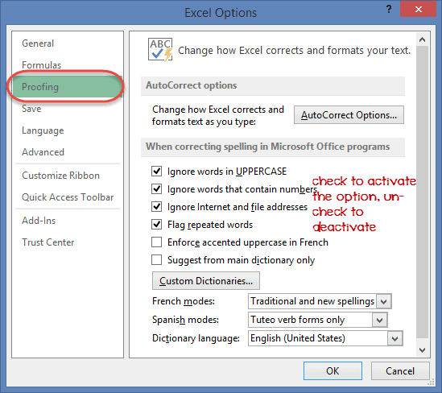Screen dimensions: 442x393
Task: Click the ABC proofing icon
Action: pos(160,50)
